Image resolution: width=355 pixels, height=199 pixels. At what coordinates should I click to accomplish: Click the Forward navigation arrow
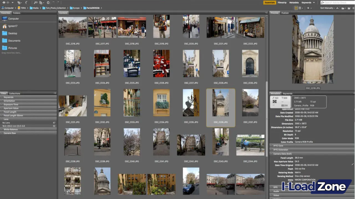point(8,3)
